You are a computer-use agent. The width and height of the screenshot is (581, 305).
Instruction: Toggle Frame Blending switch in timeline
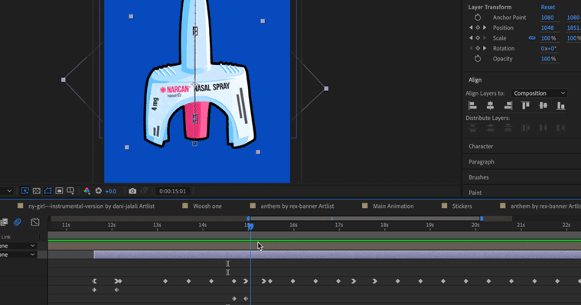click(x=4, y=222)
